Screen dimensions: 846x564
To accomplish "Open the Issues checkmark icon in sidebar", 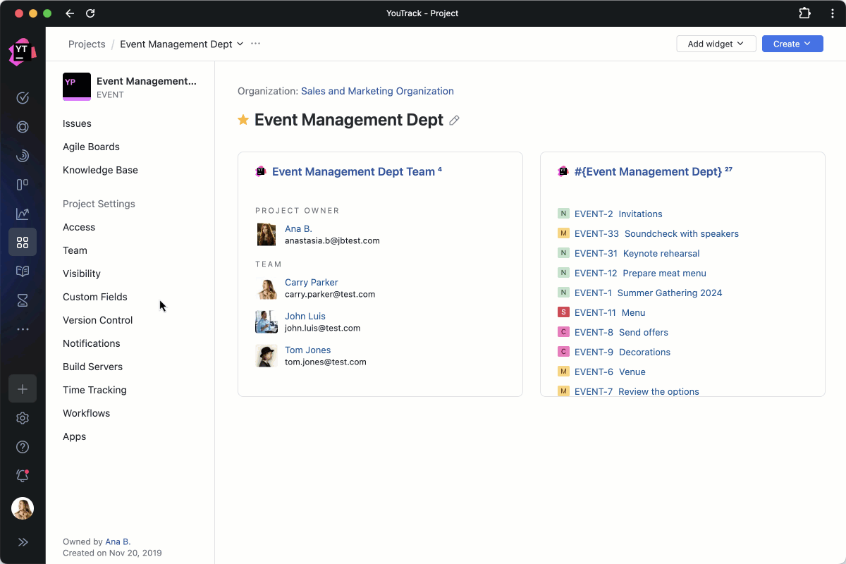I will (x=23, y=98).
